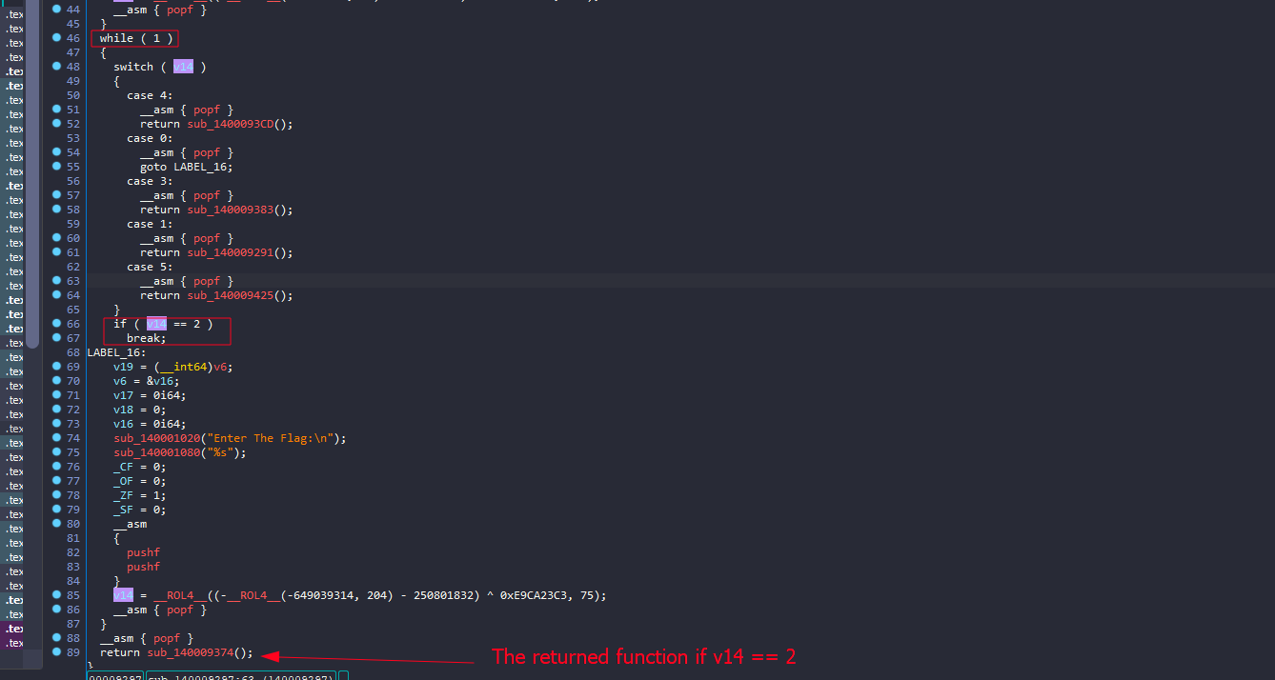Click breakpoint dot next to line 64

click(57, 295)
